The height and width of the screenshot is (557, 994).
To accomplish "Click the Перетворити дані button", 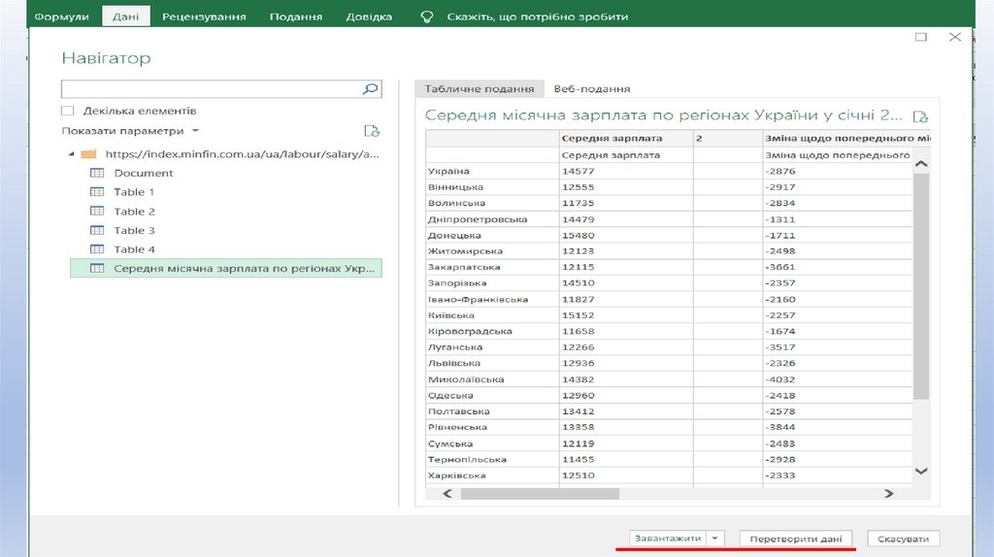I will tap(795, 539).
